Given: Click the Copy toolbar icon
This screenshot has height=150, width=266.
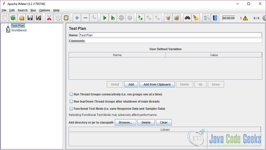Looking at the screenshot, I should click(58, 18).
